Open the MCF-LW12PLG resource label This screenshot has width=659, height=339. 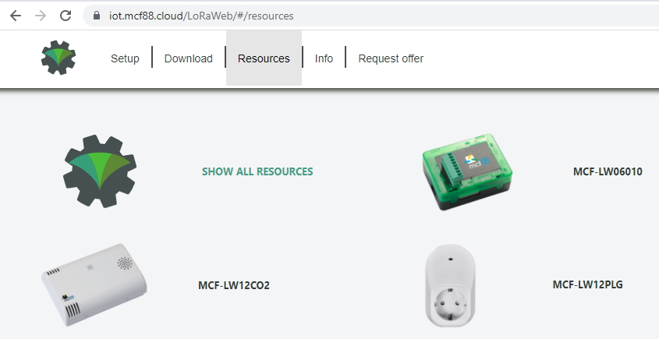click(x=587, y=284)
